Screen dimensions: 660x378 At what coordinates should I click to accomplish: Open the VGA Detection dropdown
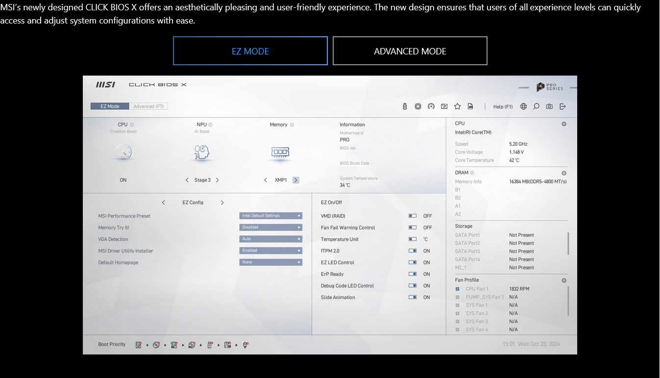271,239
